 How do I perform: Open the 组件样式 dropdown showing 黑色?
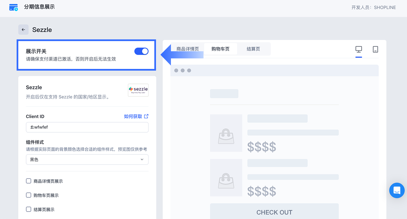pyautogui.click(x=87, y=160)
